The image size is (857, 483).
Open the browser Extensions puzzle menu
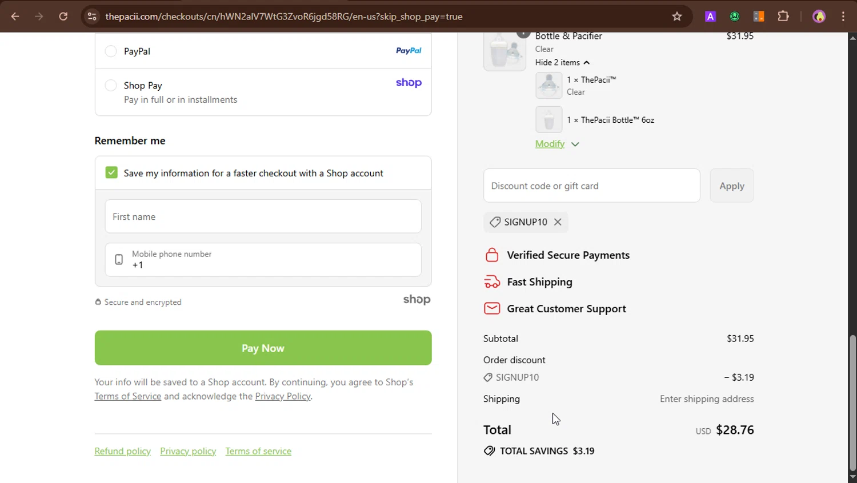783,17
